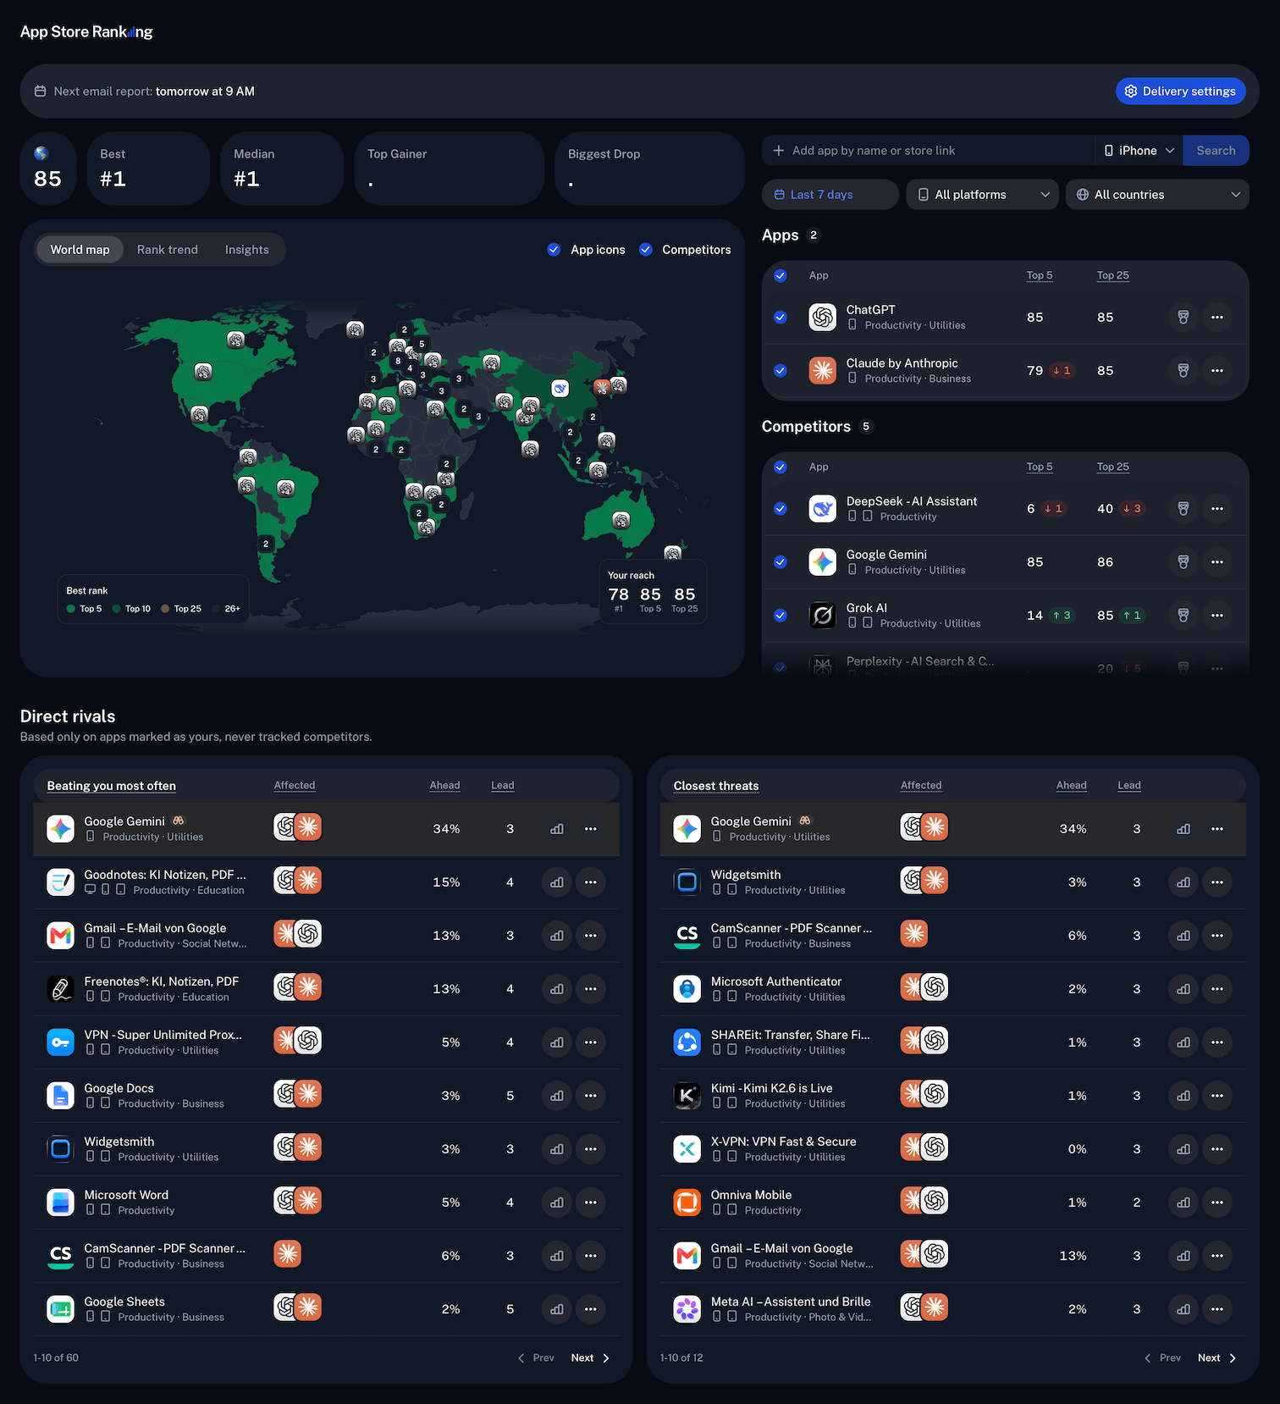Expand the All countries dropdown
This screenshot has height=1404, width=1280.
(x=1157, y=195)
